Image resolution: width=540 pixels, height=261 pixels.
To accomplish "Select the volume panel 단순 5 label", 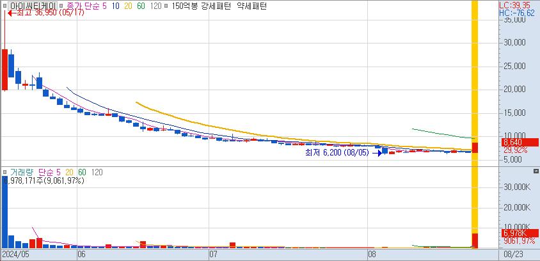I will pyautogui.click(x=49, y=172).
